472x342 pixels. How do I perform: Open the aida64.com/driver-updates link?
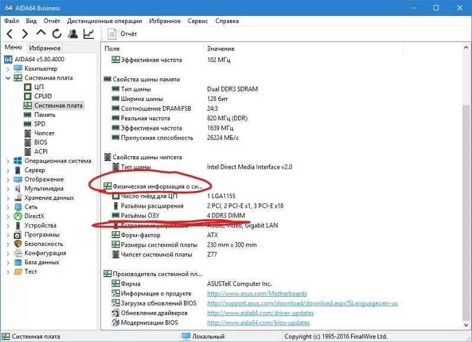pos(260,313)
